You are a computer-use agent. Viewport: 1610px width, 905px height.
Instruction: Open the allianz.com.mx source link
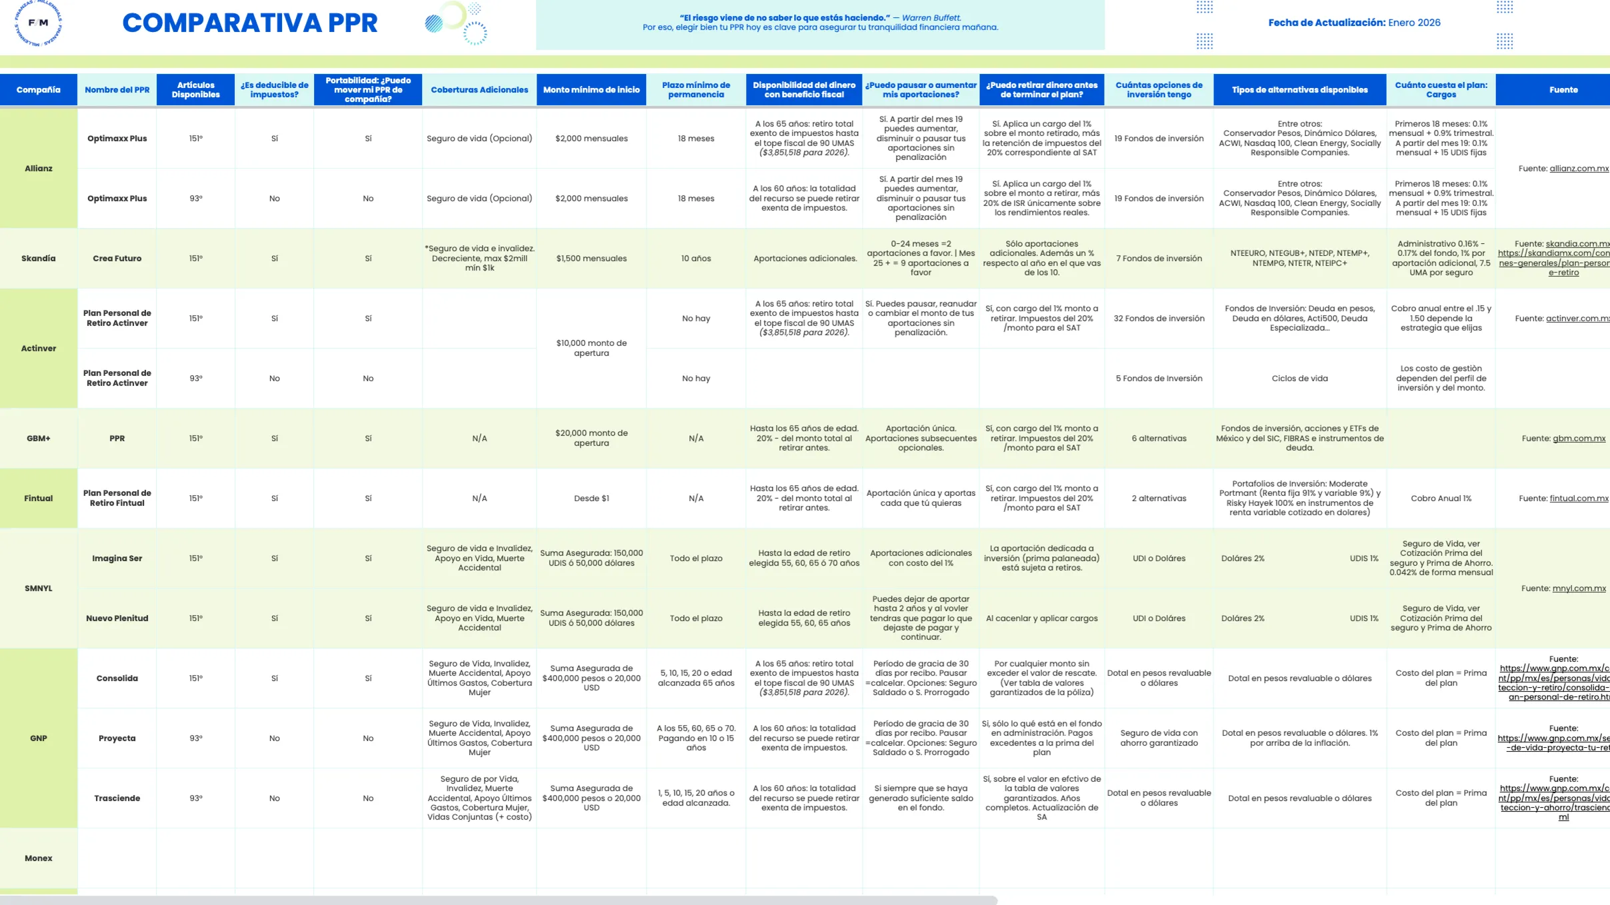1578,169
